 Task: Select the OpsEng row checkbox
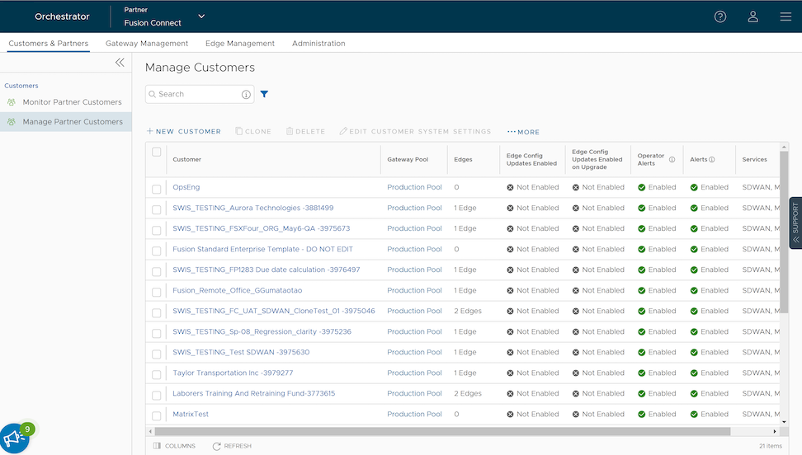(157, 188)
